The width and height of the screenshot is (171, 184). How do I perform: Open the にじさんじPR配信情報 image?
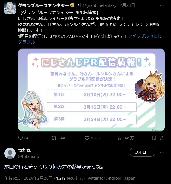tap(91, 90)
